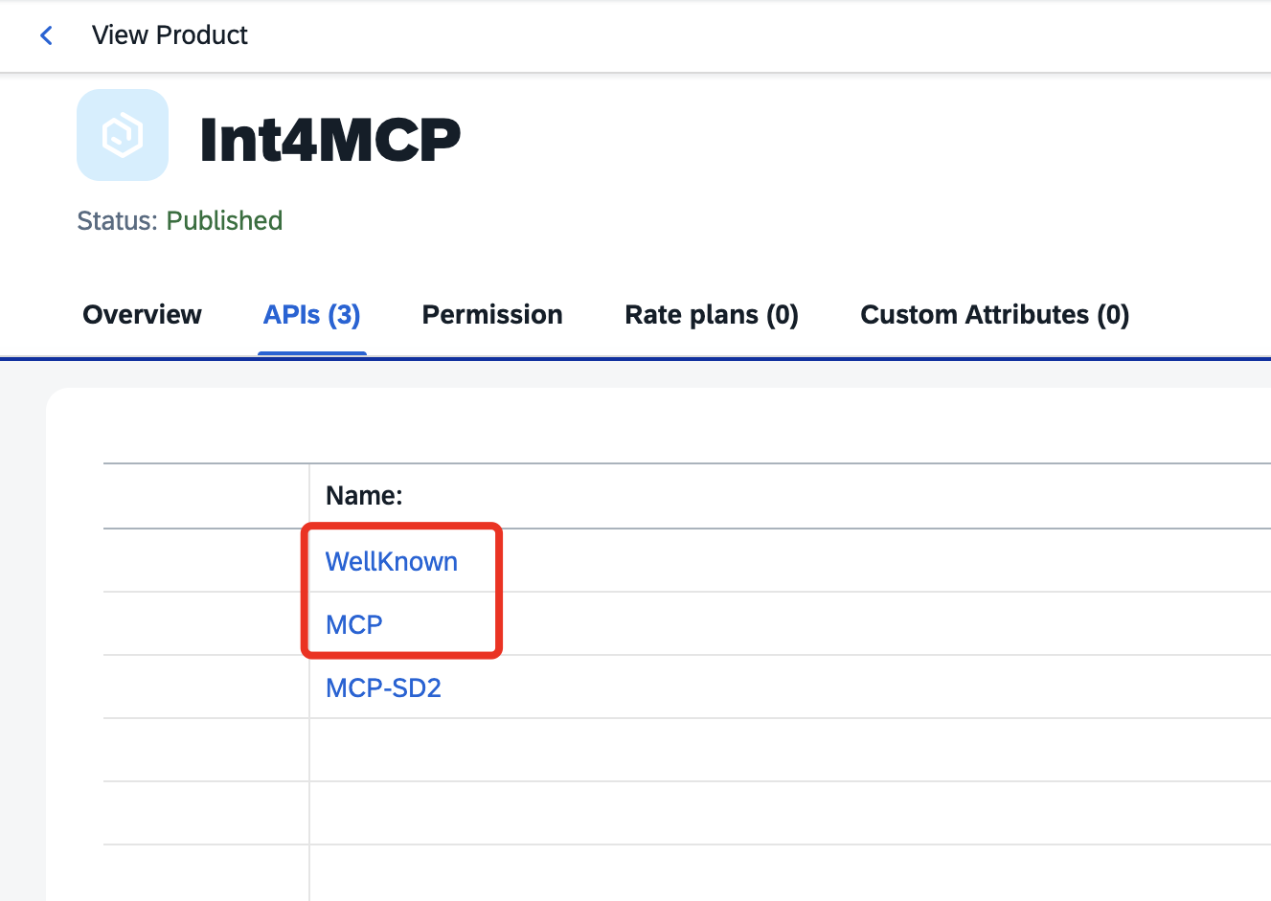Go back using the left chevron icon
1271x901 pixels.
(46, 35)
